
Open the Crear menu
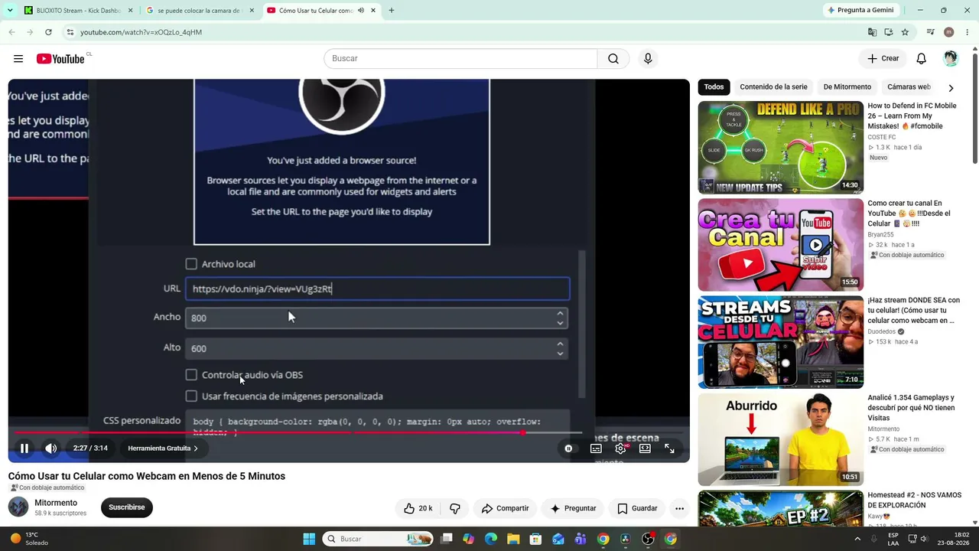(x=883, y=59)
